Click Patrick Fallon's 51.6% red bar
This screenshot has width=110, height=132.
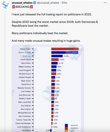coord(65,49)
